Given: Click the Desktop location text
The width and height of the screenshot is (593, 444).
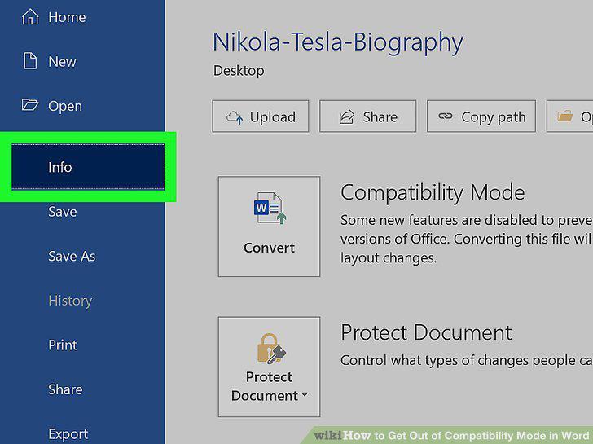Looking at the screenshot, I should click(x=239, y=70).
